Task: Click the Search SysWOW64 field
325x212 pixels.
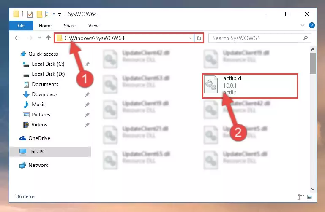Action: click(x=260, y=38)
